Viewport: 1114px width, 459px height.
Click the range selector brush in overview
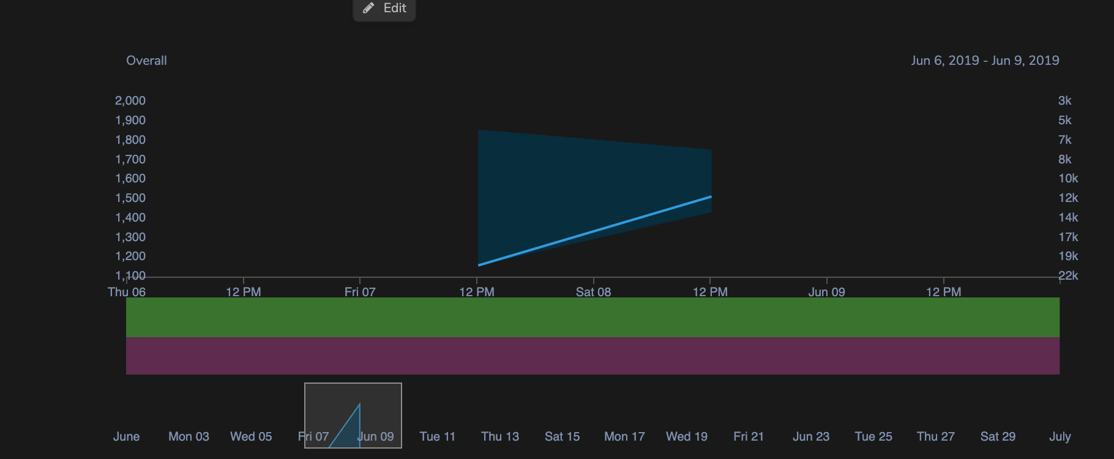[353, 416]
